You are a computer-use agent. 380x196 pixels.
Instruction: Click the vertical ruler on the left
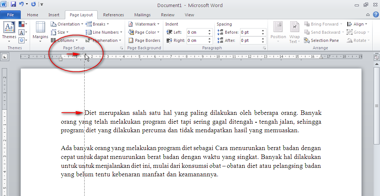point(4,132)
